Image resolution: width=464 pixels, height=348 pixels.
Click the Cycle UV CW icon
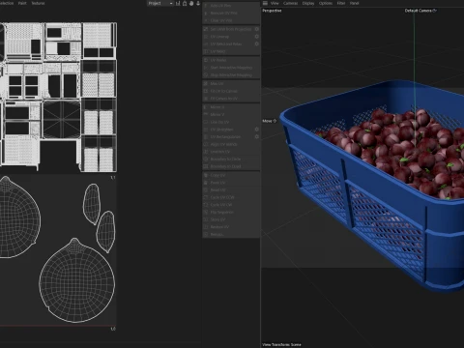206,205
